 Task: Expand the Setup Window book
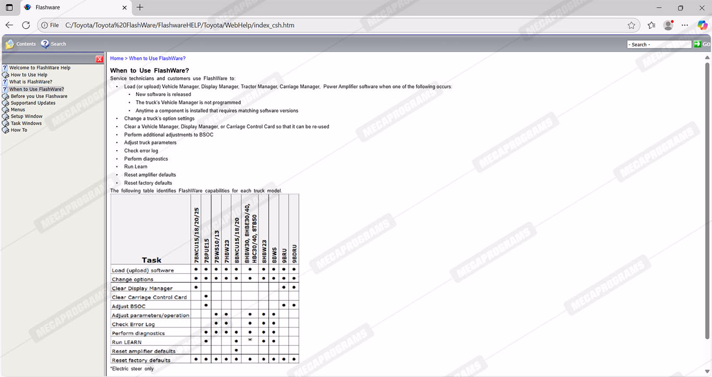coord(6,117)
